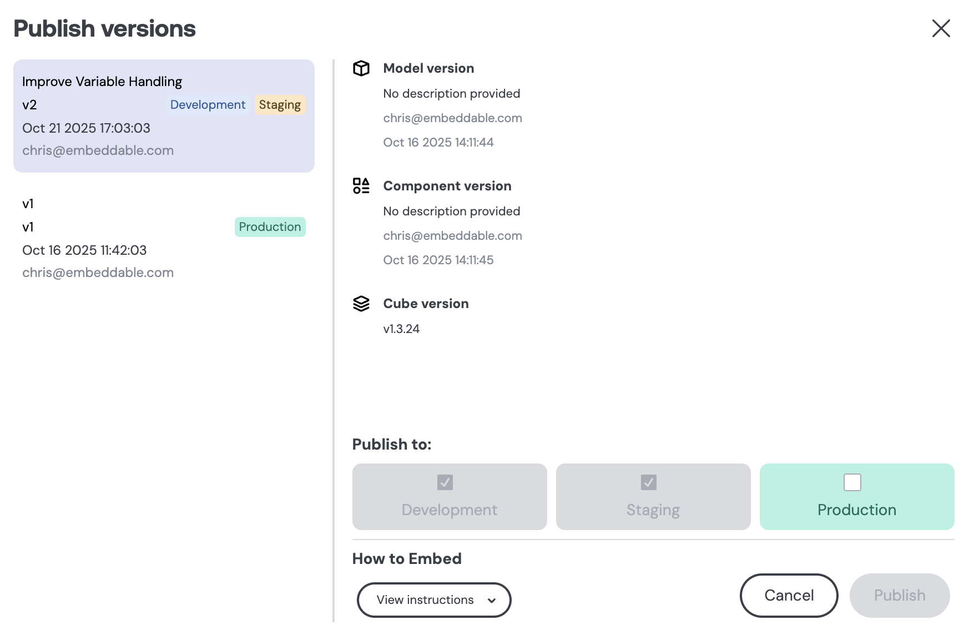Click the Cube version number v1.3.24

point(401,329)
